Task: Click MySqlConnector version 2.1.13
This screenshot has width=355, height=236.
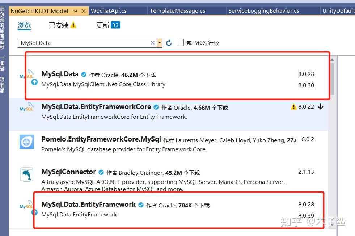Action: click(306, 172)
